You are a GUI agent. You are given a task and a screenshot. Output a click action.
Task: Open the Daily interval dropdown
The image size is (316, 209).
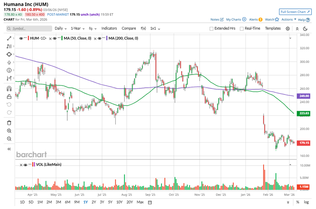(x=61, y=28)
